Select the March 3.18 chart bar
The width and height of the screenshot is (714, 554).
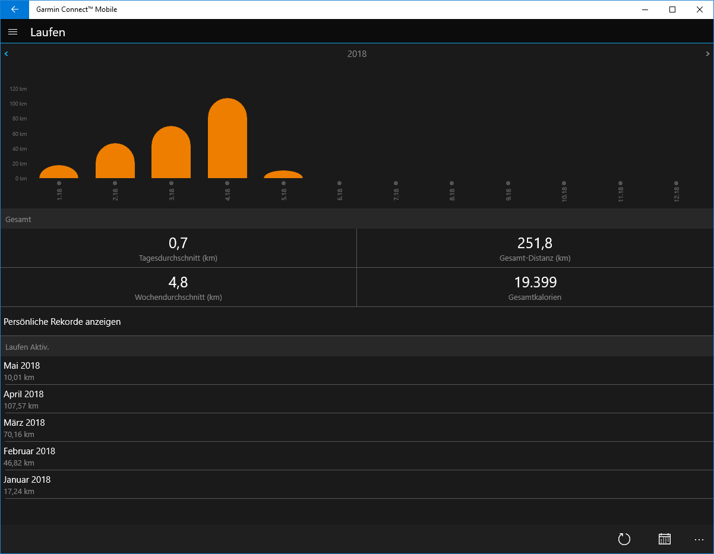click(x=171, y=153)
